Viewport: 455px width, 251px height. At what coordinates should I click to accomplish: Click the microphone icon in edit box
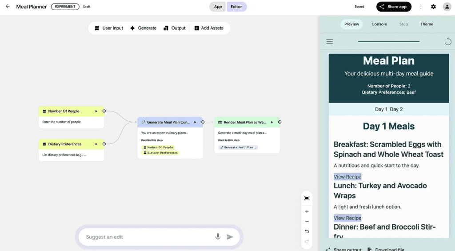click(218, 237)
